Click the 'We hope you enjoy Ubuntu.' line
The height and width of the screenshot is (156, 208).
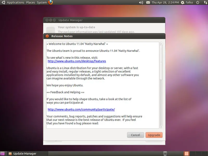click(65, 85)
